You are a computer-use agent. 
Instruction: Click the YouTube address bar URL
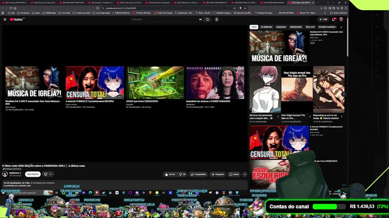pos(121,8)
